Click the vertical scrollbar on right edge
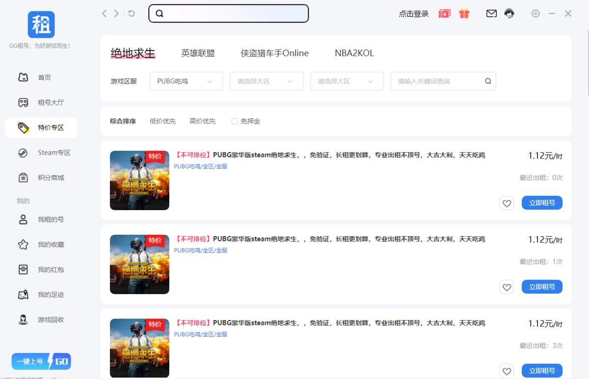Image resolution: width=589 pixels, height=379 pixels. [x=587, y=62]
